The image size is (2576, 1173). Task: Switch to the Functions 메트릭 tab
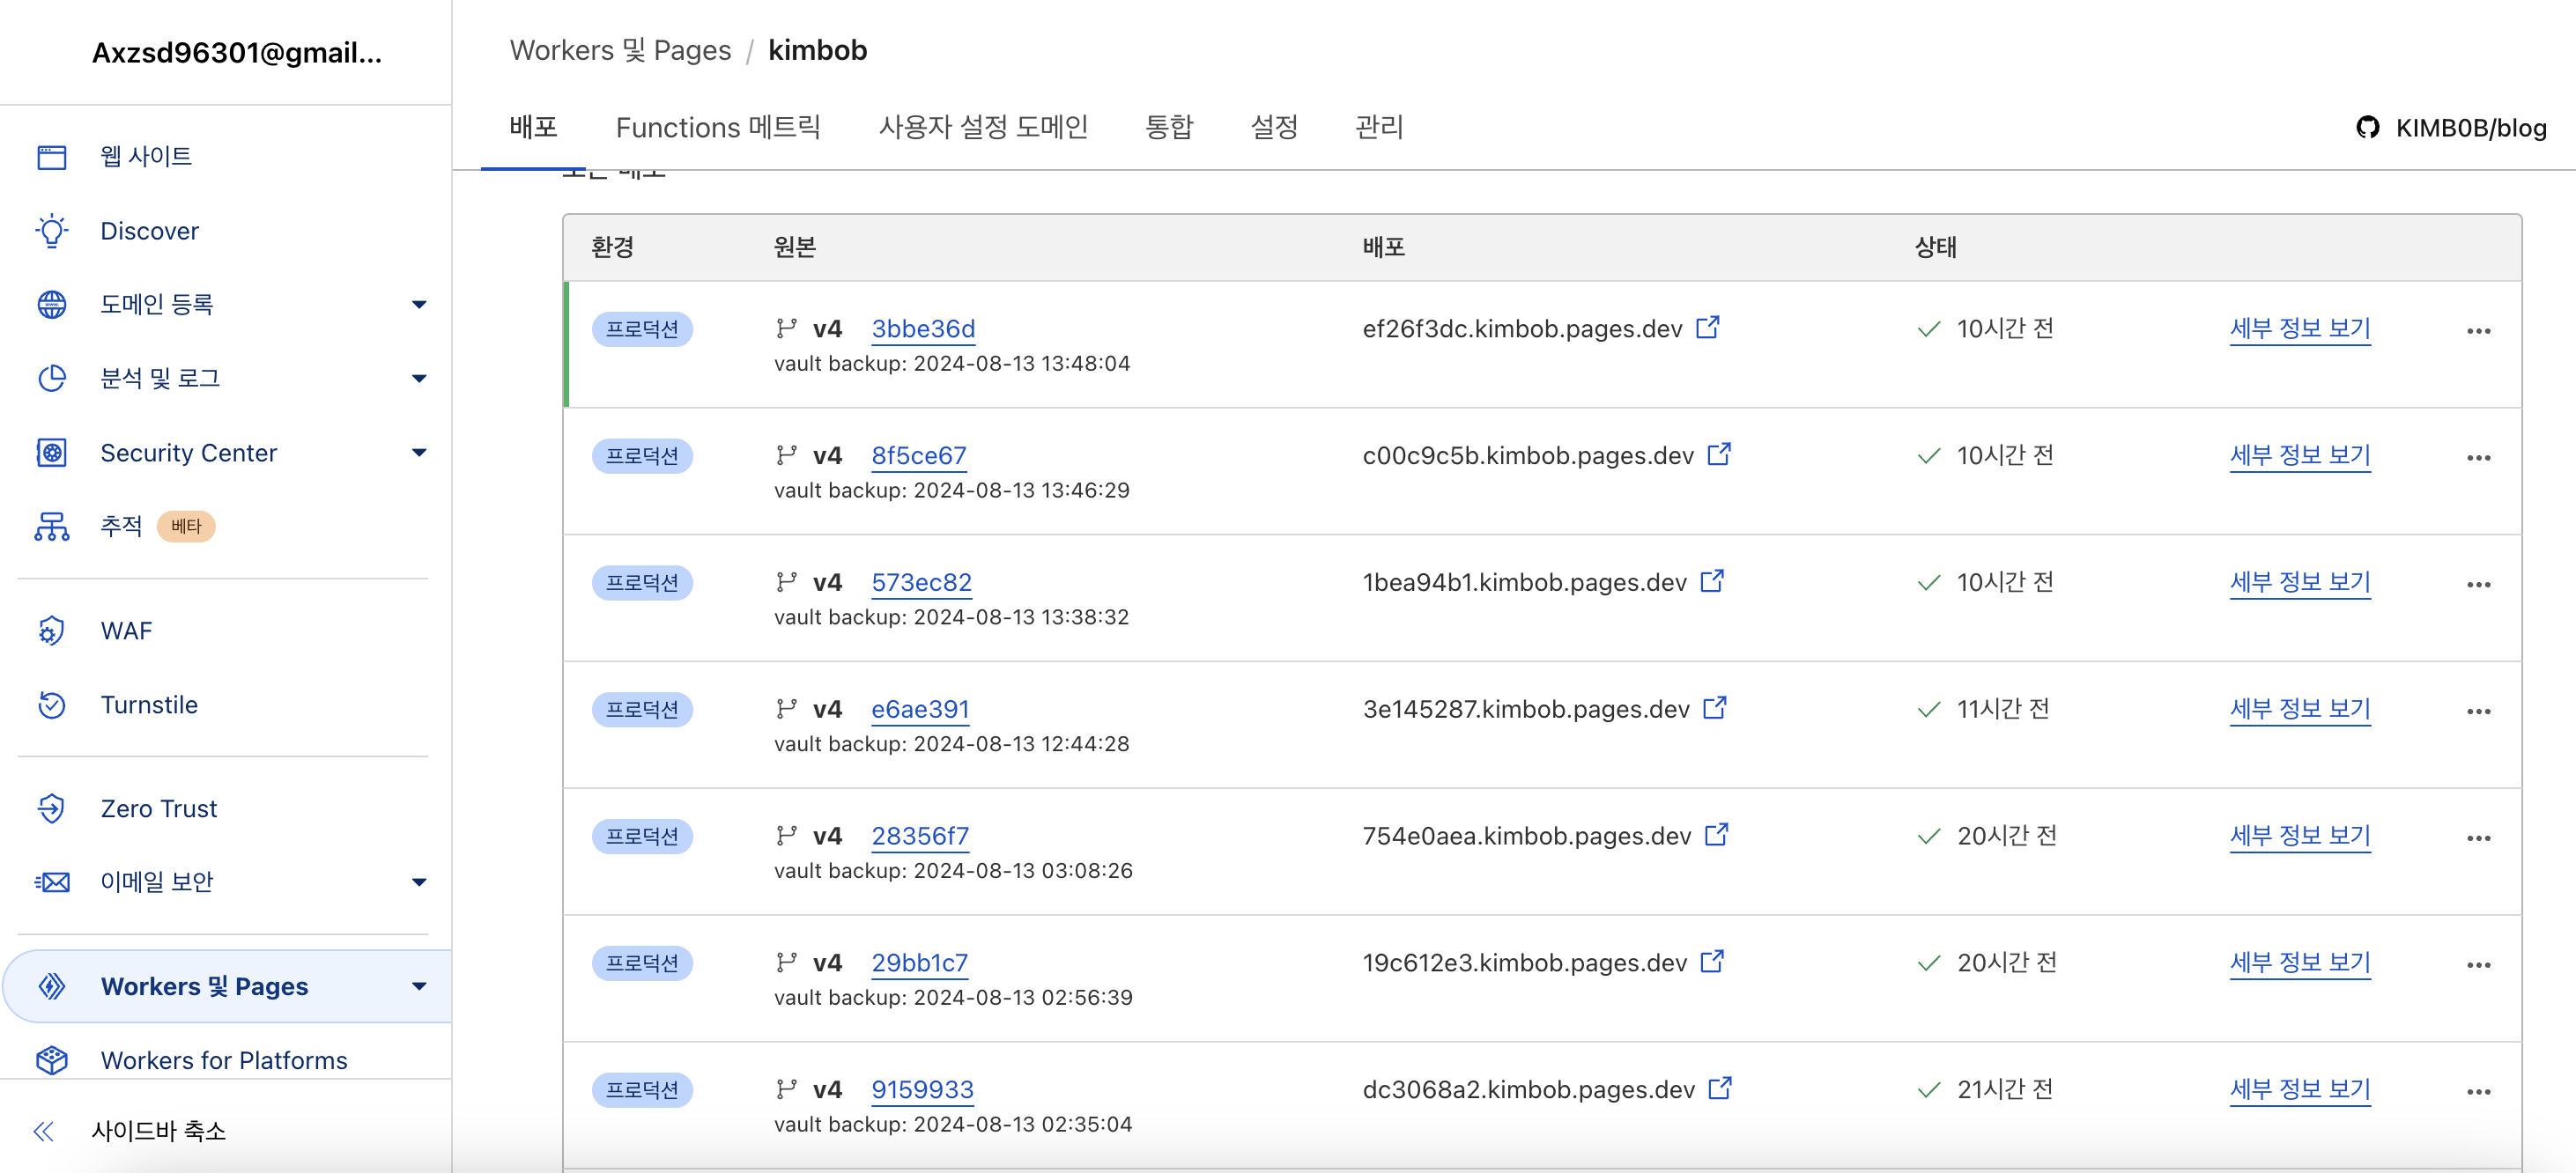click(717, 127)
